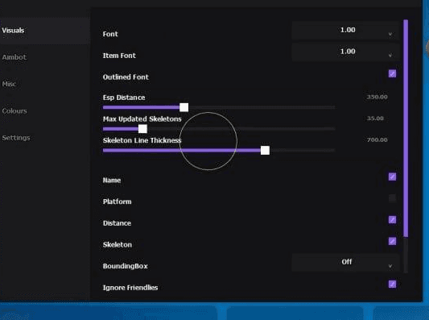Go to the Colours tab
429x320 pixels.
[14, 111]
